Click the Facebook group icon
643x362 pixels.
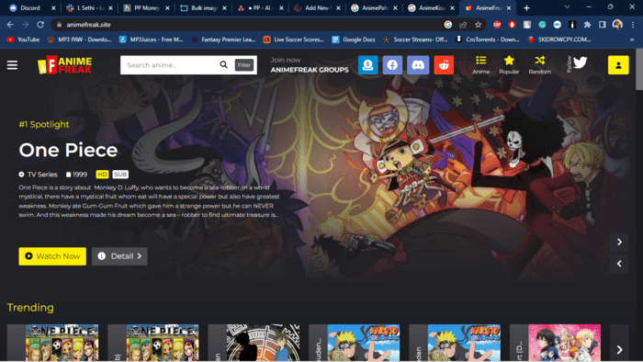point(392,65)
